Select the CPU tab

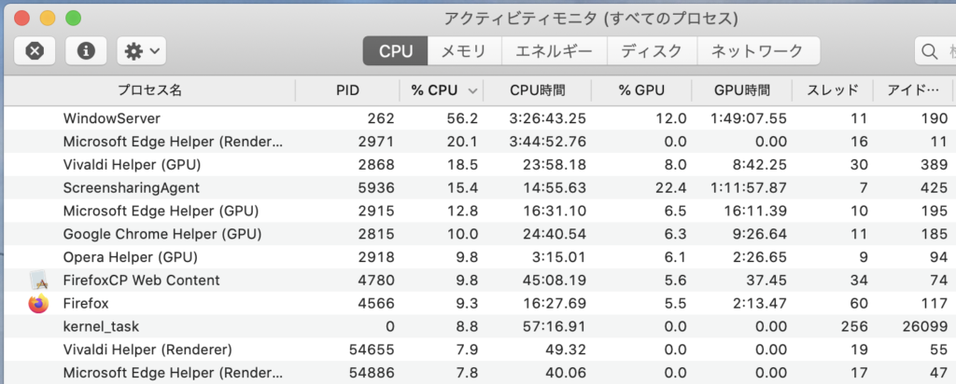point(395,51)
